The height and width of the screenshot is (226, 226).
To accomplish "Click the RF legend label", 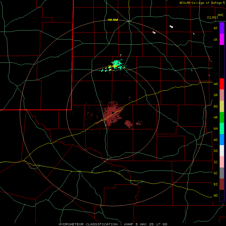I will 215,28.
